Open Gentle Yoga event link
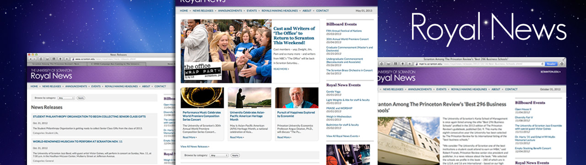 pos(334,91)
